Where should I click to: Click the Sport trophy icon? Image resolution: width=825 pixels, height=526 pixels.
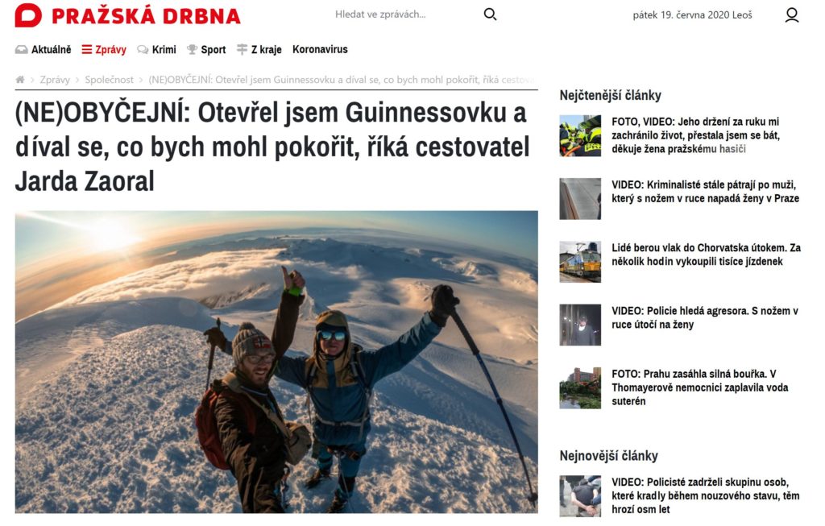click(x=192, y=49)
